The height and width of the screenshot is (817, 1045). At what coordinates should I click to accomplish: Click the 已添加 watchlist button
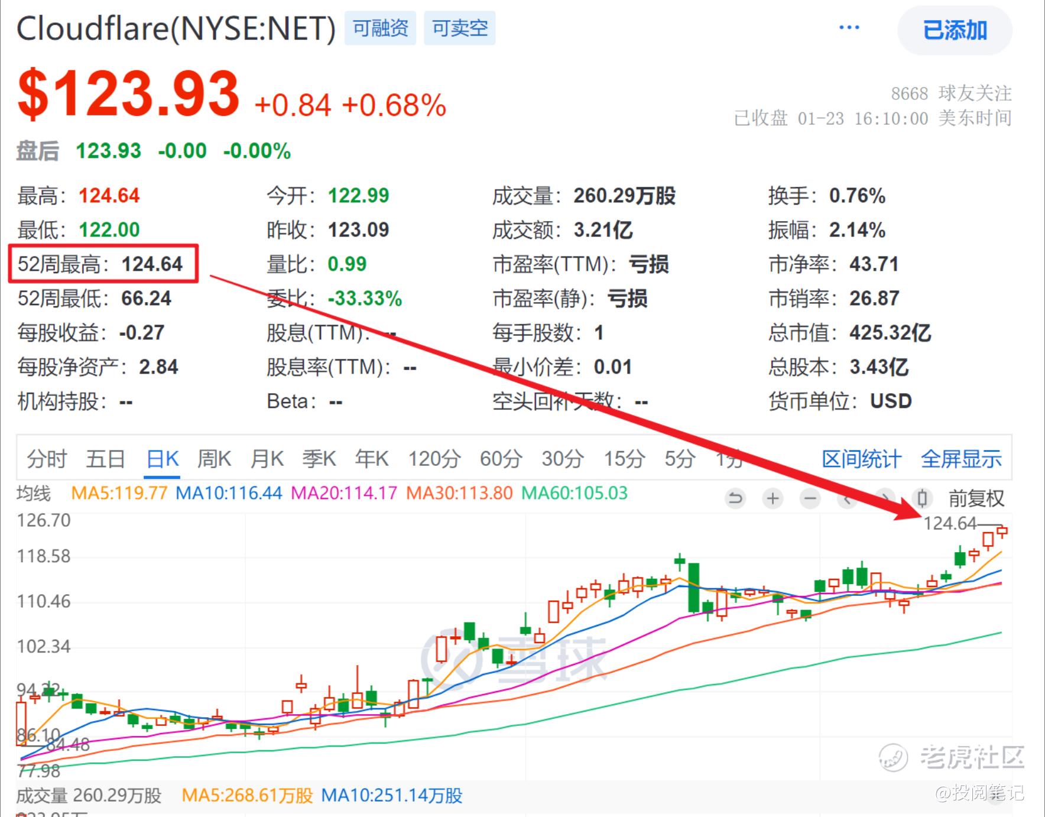tap(955, 30)
